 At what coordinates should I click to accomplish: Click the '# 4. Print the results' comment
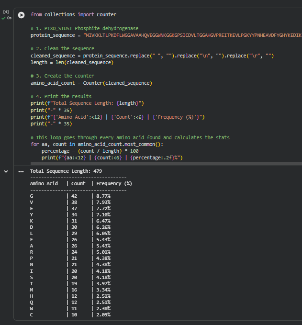pos(61,96)
